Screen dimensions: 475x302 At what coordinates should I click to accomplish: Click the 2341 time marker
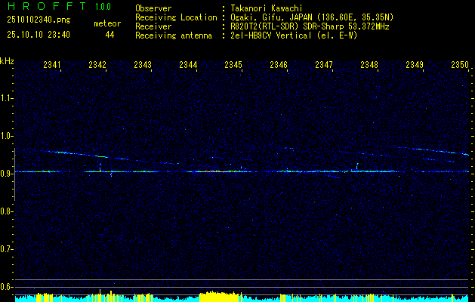pos(52,66)
